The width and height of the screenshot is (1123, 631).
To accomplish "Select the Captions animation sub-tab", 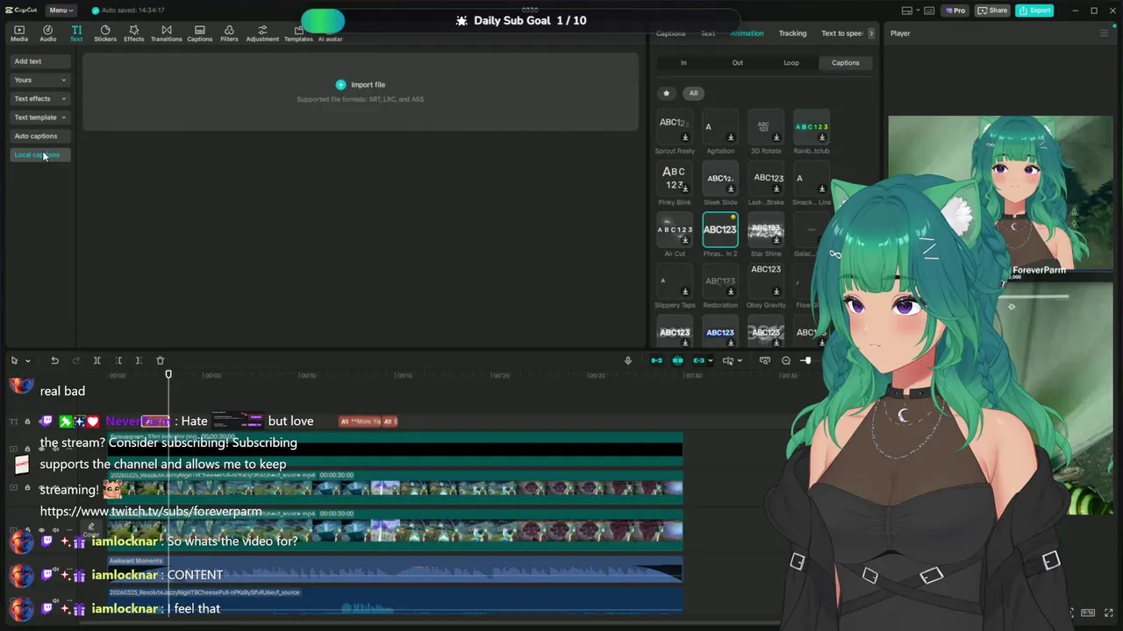I will click(x=846, y=63).
